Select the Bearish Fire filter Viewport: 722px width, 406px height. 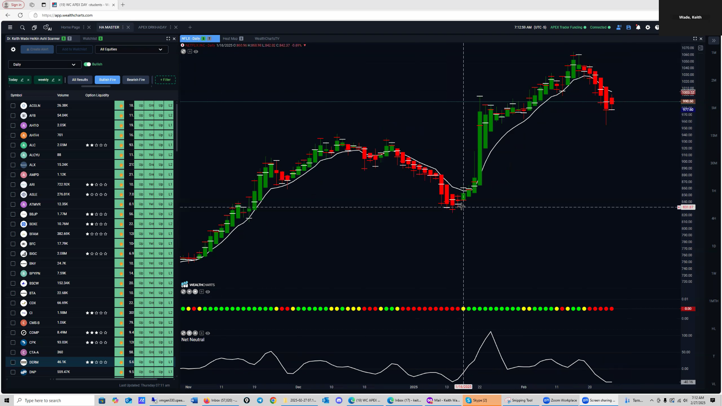click(136, 80)
